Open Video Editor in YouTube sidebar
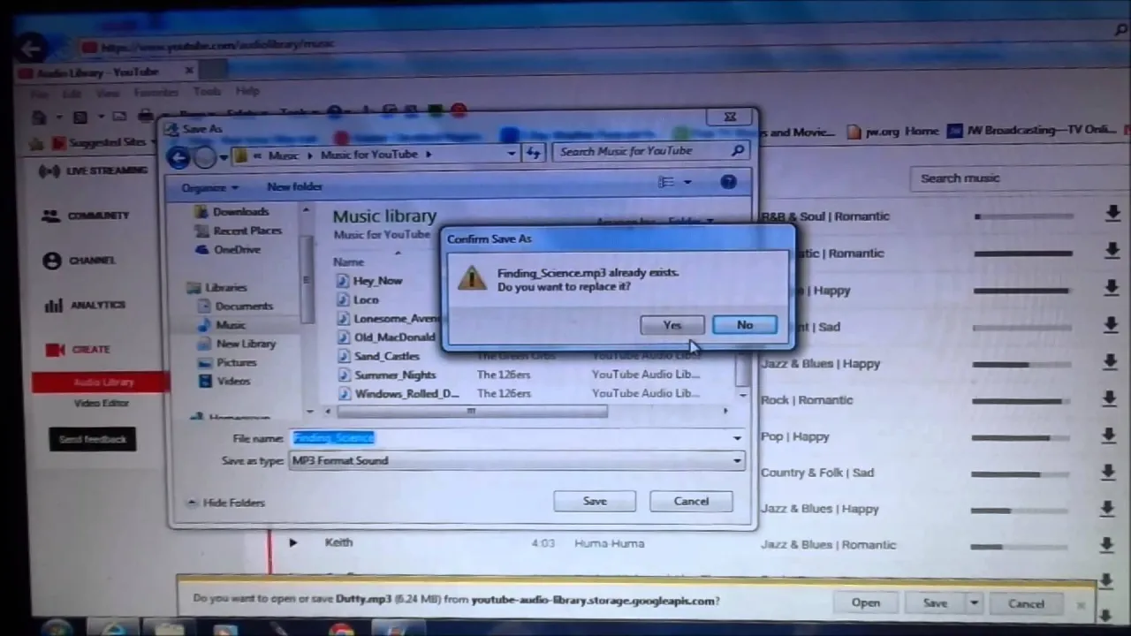Image resolution: width=1131 pixels, height=636 pixels. tap(102, 404)
